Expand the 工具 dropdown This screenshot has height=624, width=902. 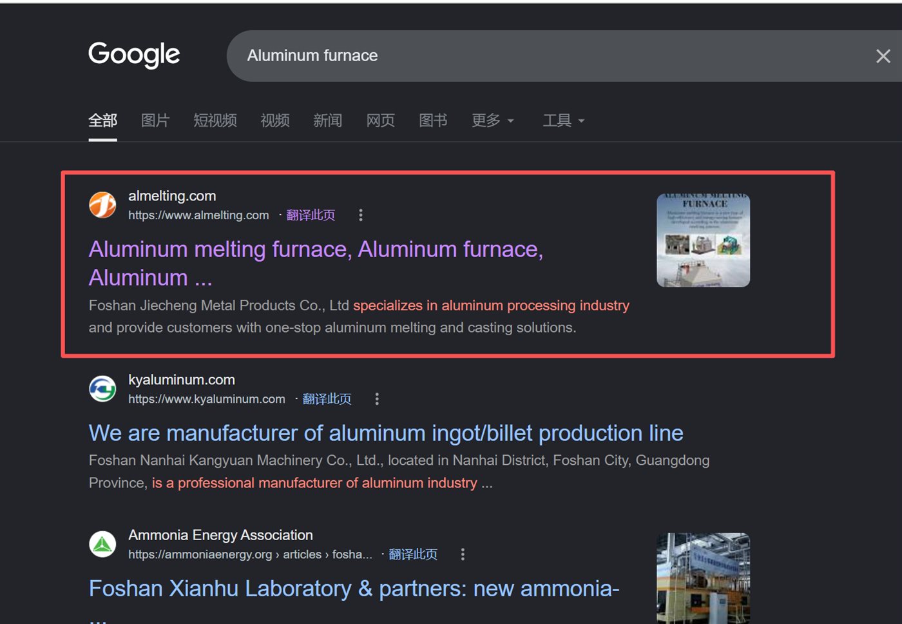[564, 121]
